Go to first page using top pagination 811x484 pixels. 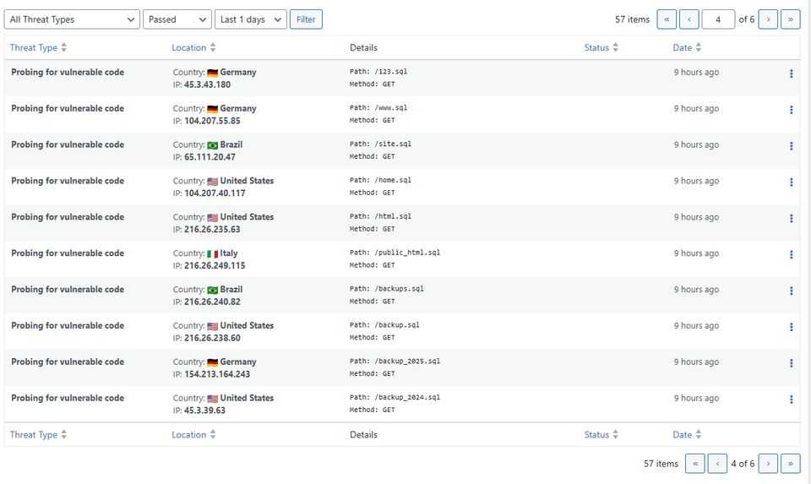(x=667, y=19)
